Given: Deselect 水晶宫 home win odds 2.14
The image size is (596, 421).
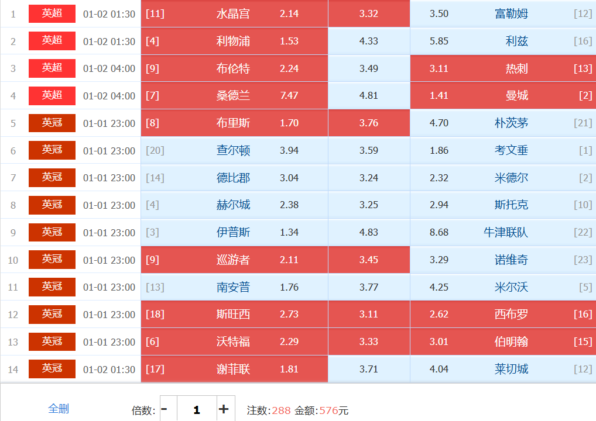Looking at the screenshot, I should point(234,13).
